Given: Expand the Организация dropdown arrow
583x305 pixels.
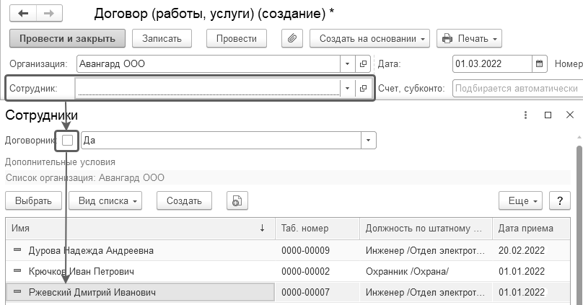Looking at the screenshot, I should click(348, 63).
